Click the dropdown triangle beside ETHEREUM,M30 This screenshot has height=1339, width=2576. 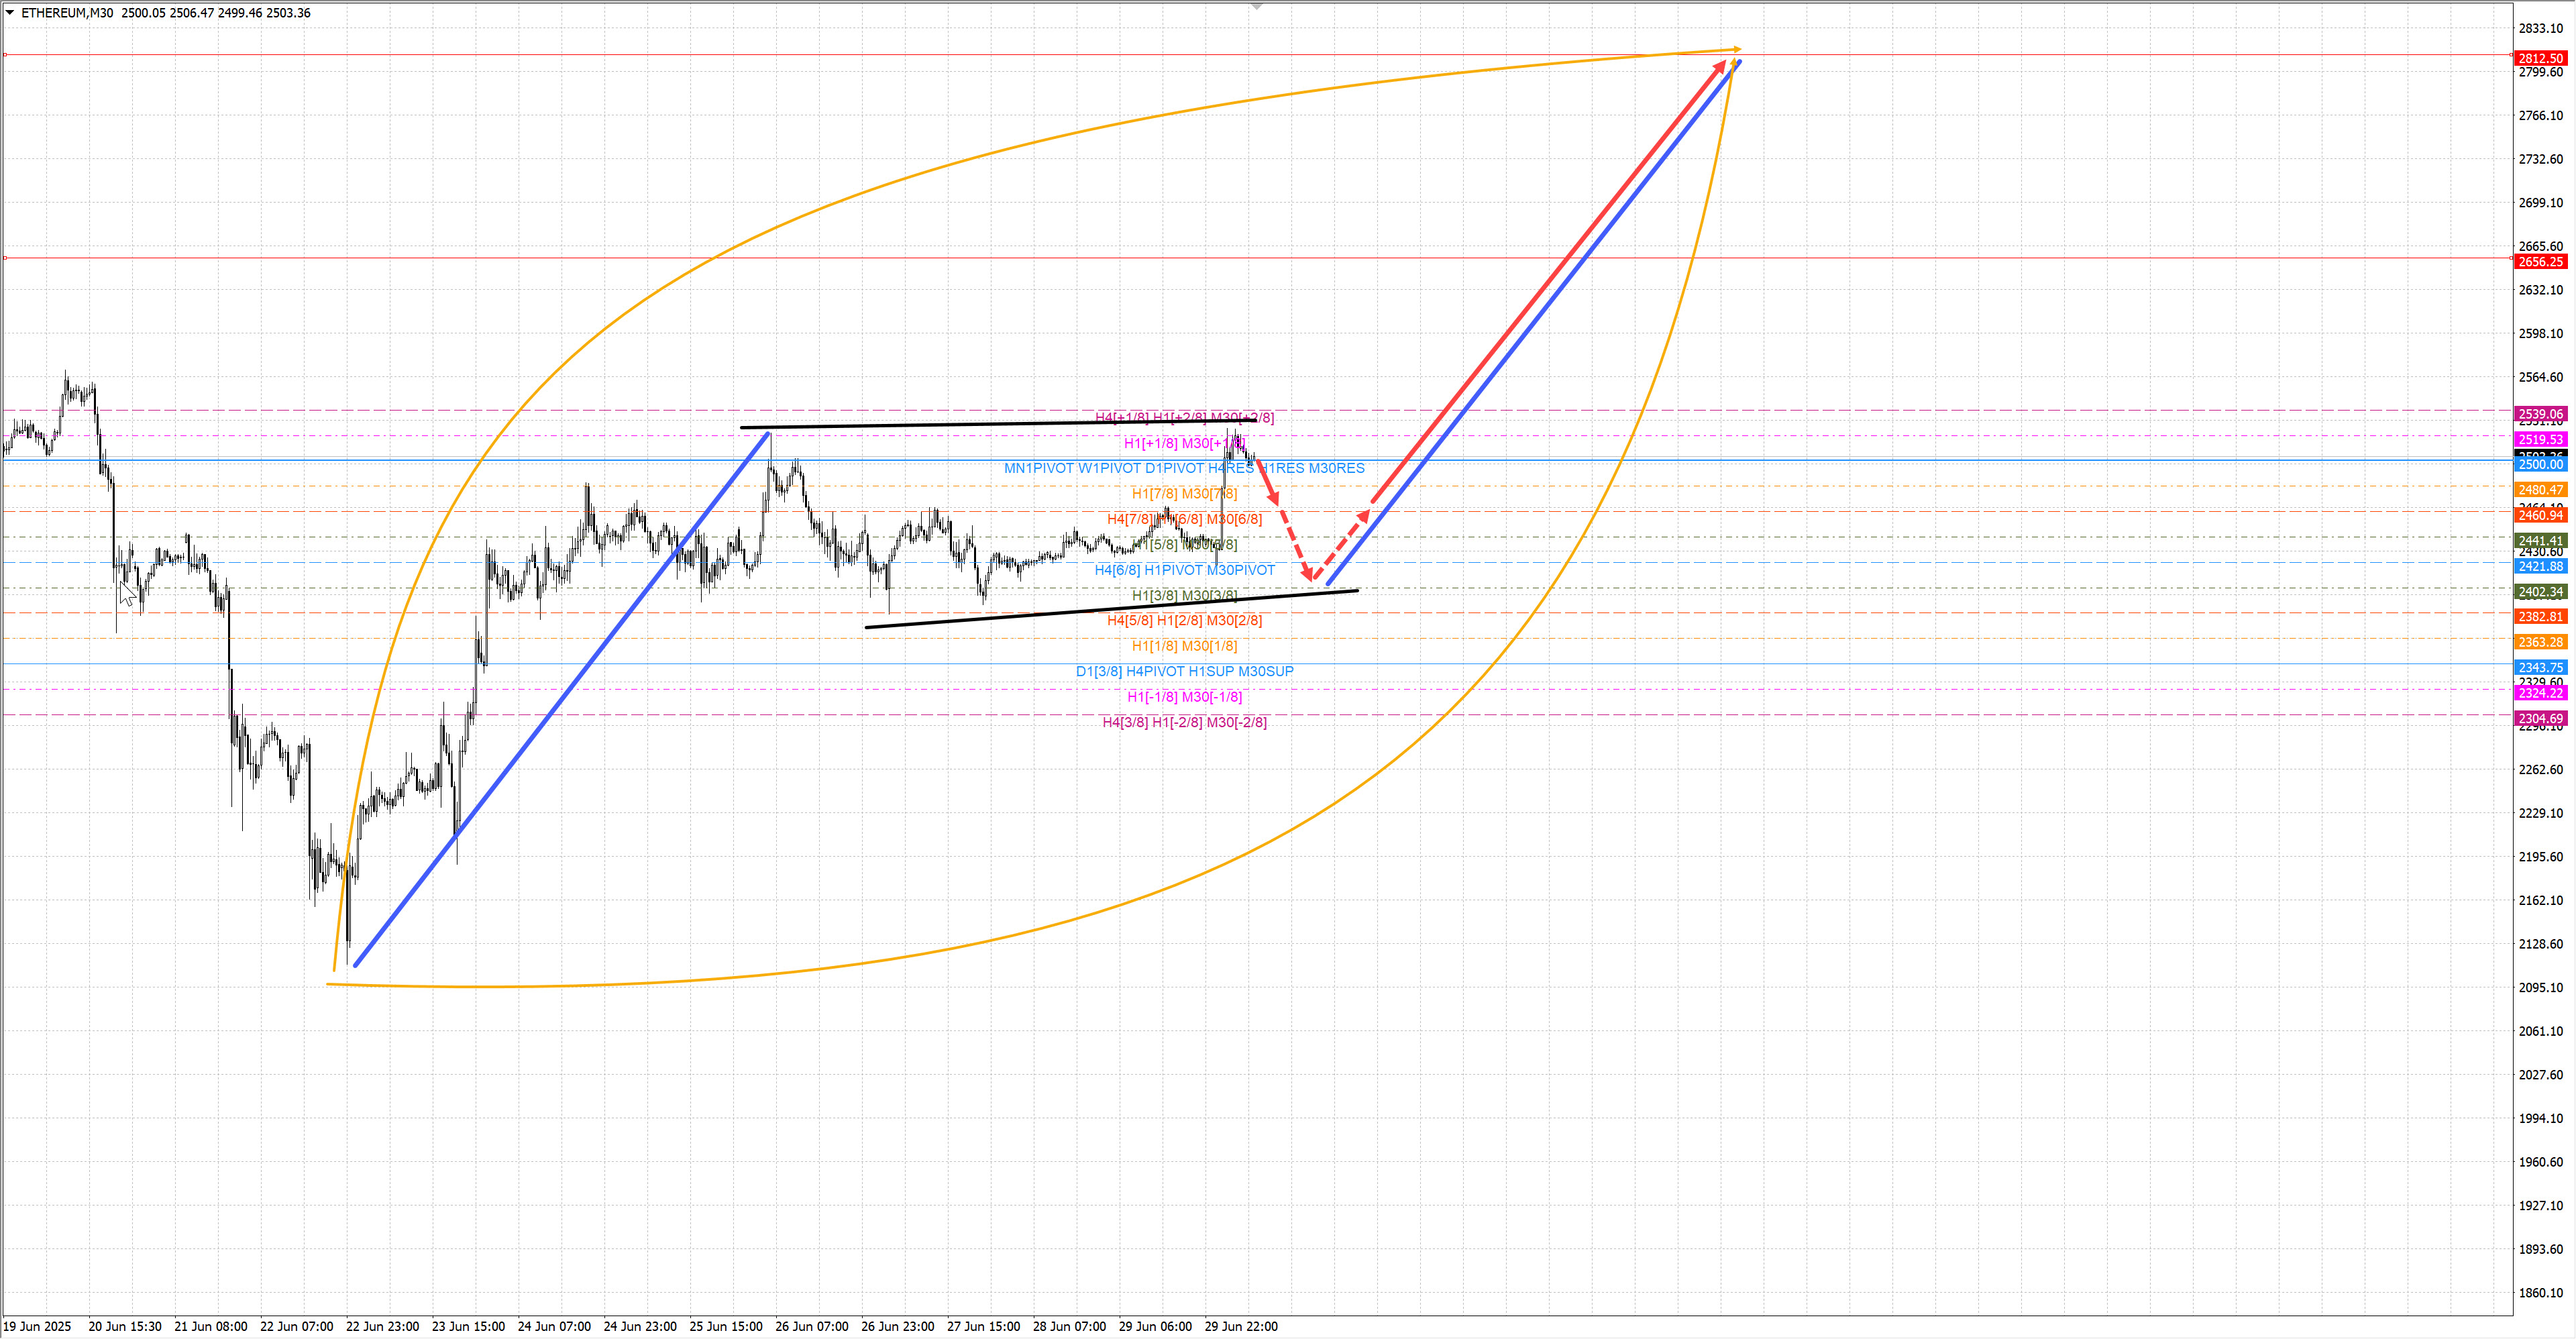tap(10, 13)
